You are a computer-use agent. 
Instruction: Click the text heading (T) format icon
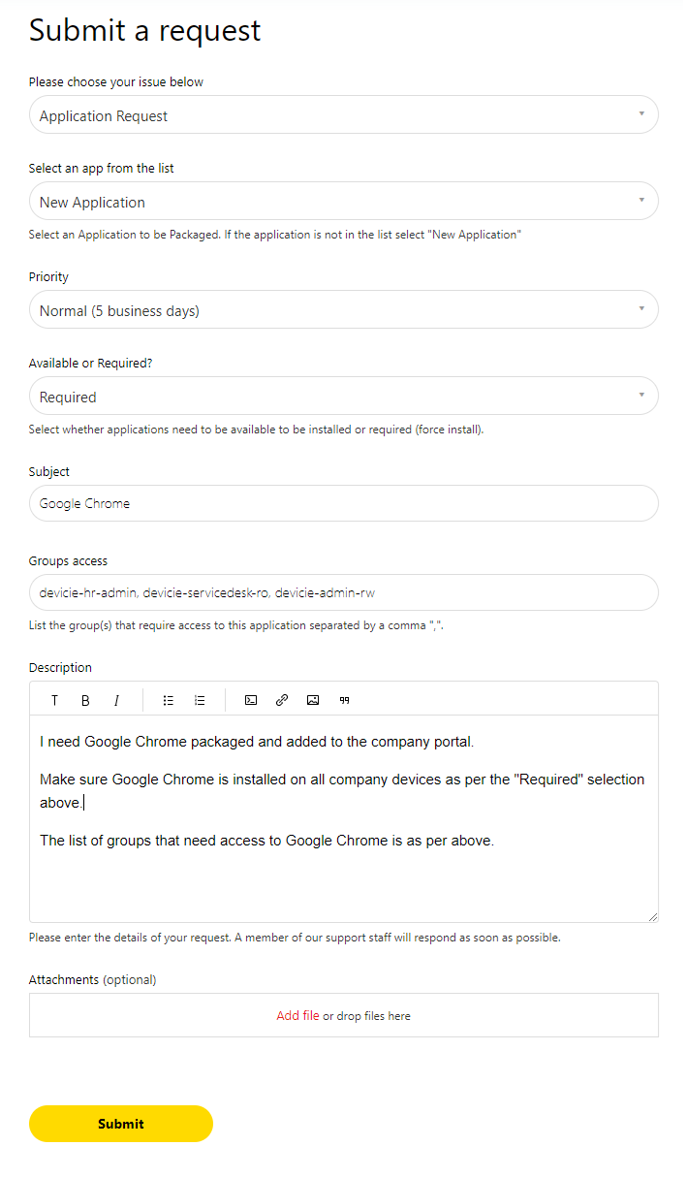[55, 700]
